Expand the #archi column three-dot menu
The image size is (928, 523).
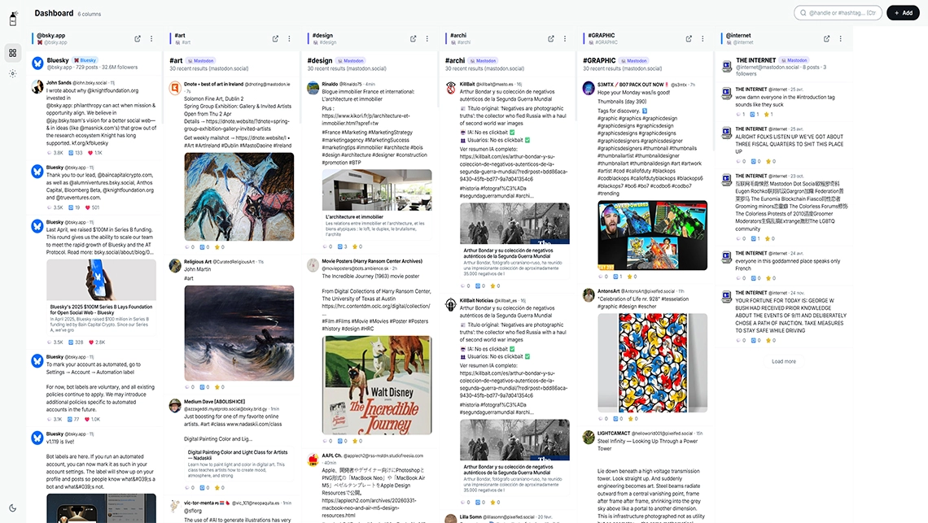565,38
